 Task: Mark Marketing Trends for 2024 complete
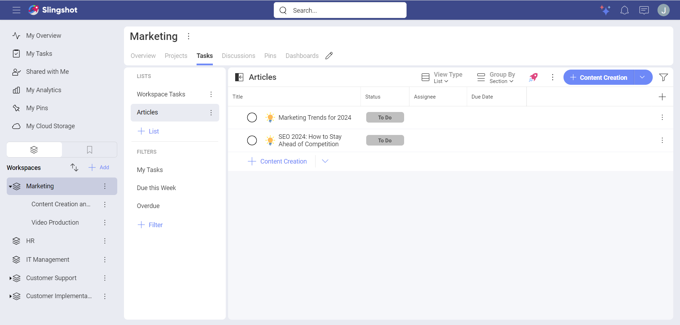(x=252, y=117)
